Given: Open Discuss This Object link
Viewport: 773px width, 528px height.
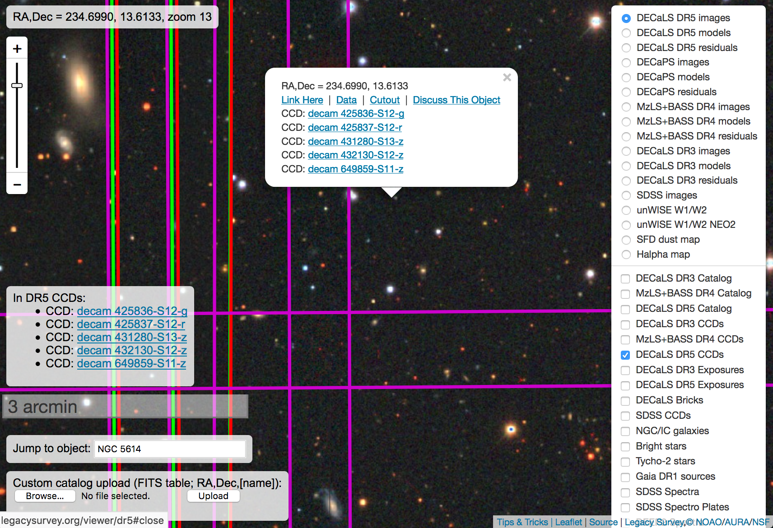Looking at the screenshot, I should (x=456, y=100).
